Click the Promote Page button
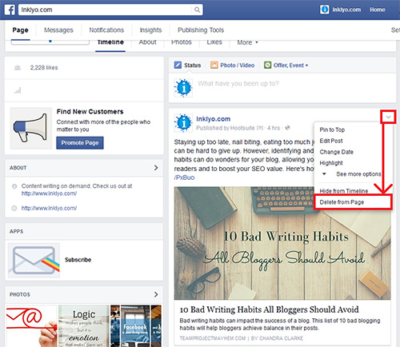The height and width of the screenshot is (347, 400). pyautogui.click(x=80, y=143)
